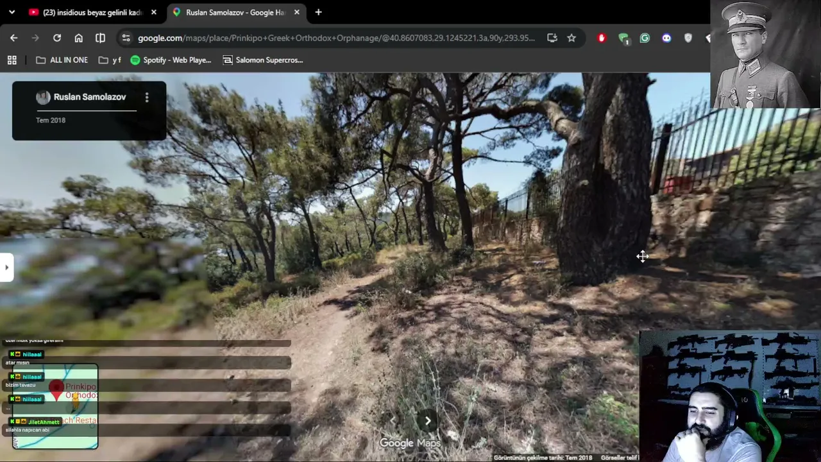
Task: Open the Ruslan Samolazov contributor name link
Action: pyautogui.click(x=90, y=97)
